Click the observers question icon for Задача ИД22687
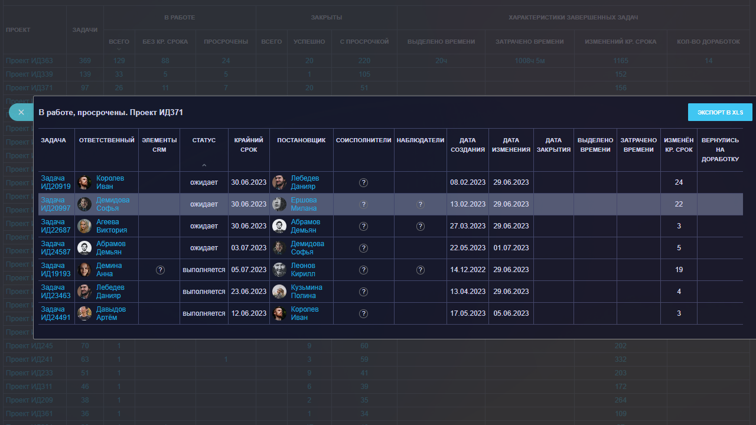Image resolution: width=756 pixels, height=425 pixels. (x=421, y=226)
